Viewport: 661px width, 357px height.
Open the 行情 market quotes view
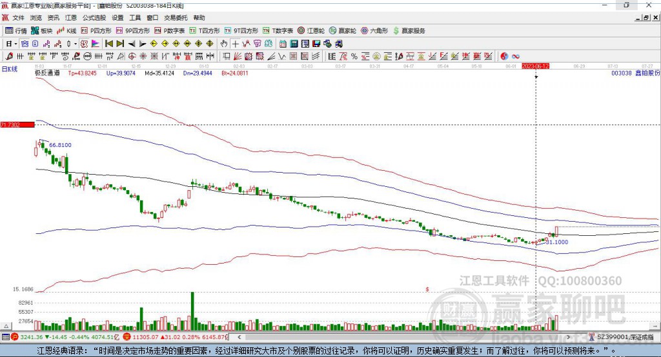(15, 31)
